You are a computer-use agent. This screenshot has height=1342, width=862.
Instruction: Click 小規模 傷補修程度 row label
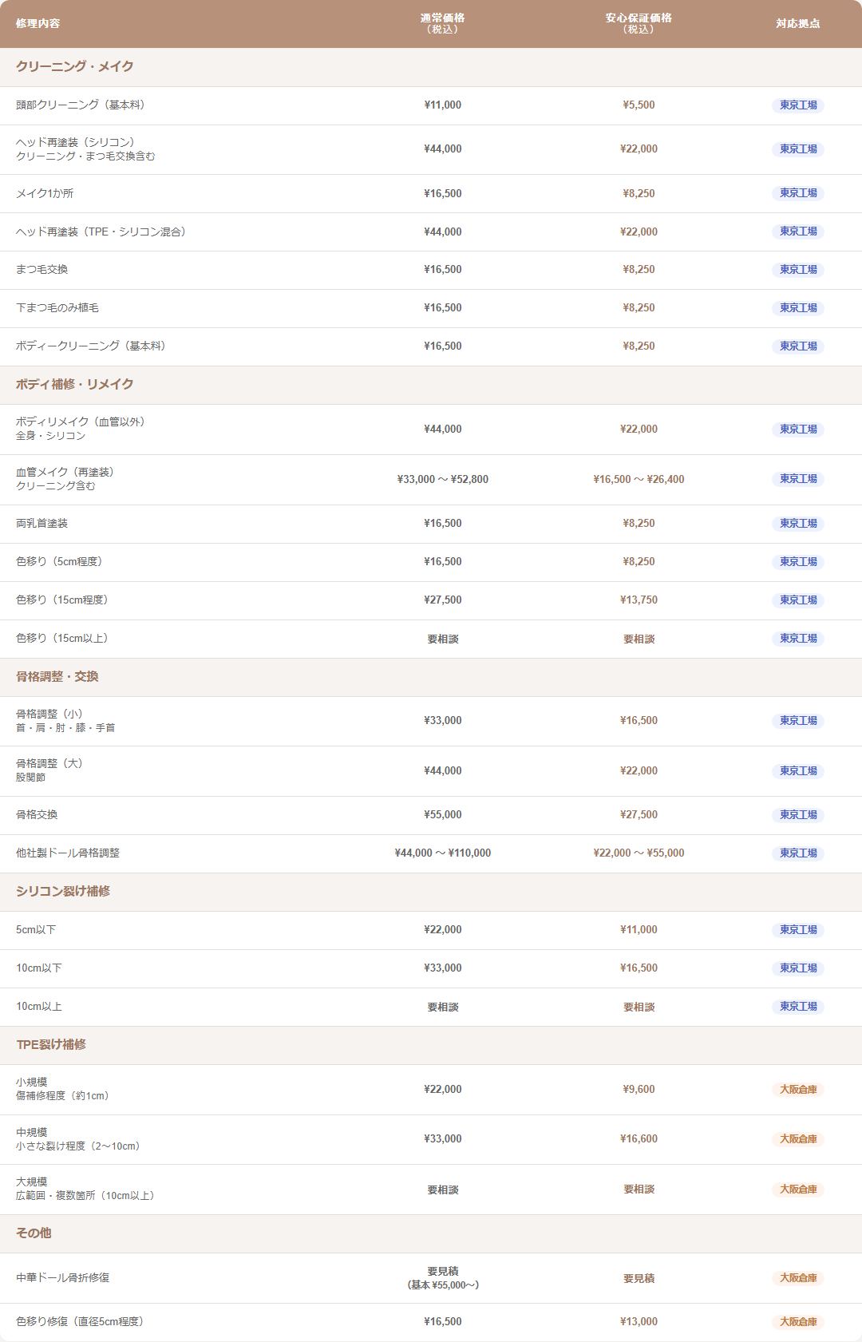(62, 1090)
